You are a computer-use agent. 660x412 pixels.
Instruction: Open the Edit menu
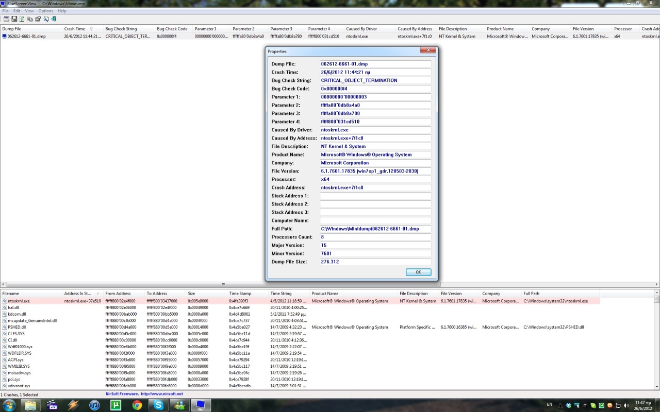click(x=17, y=11)
